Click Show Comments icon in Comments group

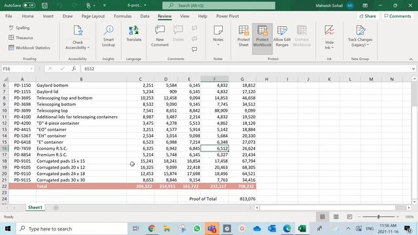tap(195, 50)
